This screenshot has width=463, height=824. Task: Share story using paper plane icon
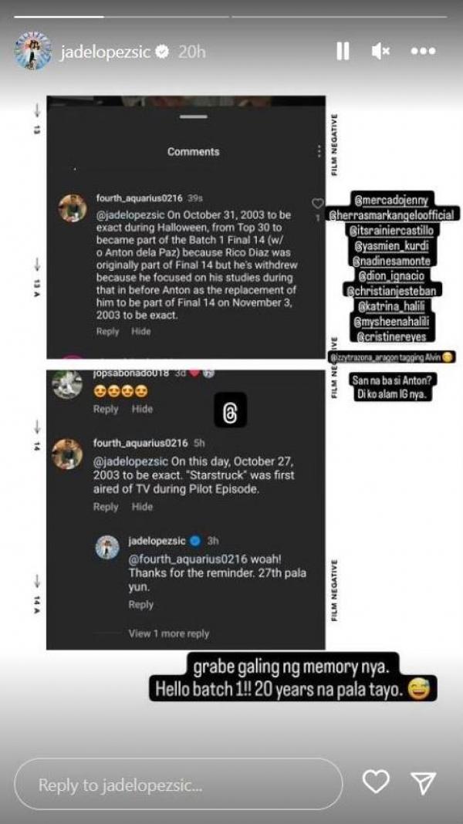[x=423, y=782]
